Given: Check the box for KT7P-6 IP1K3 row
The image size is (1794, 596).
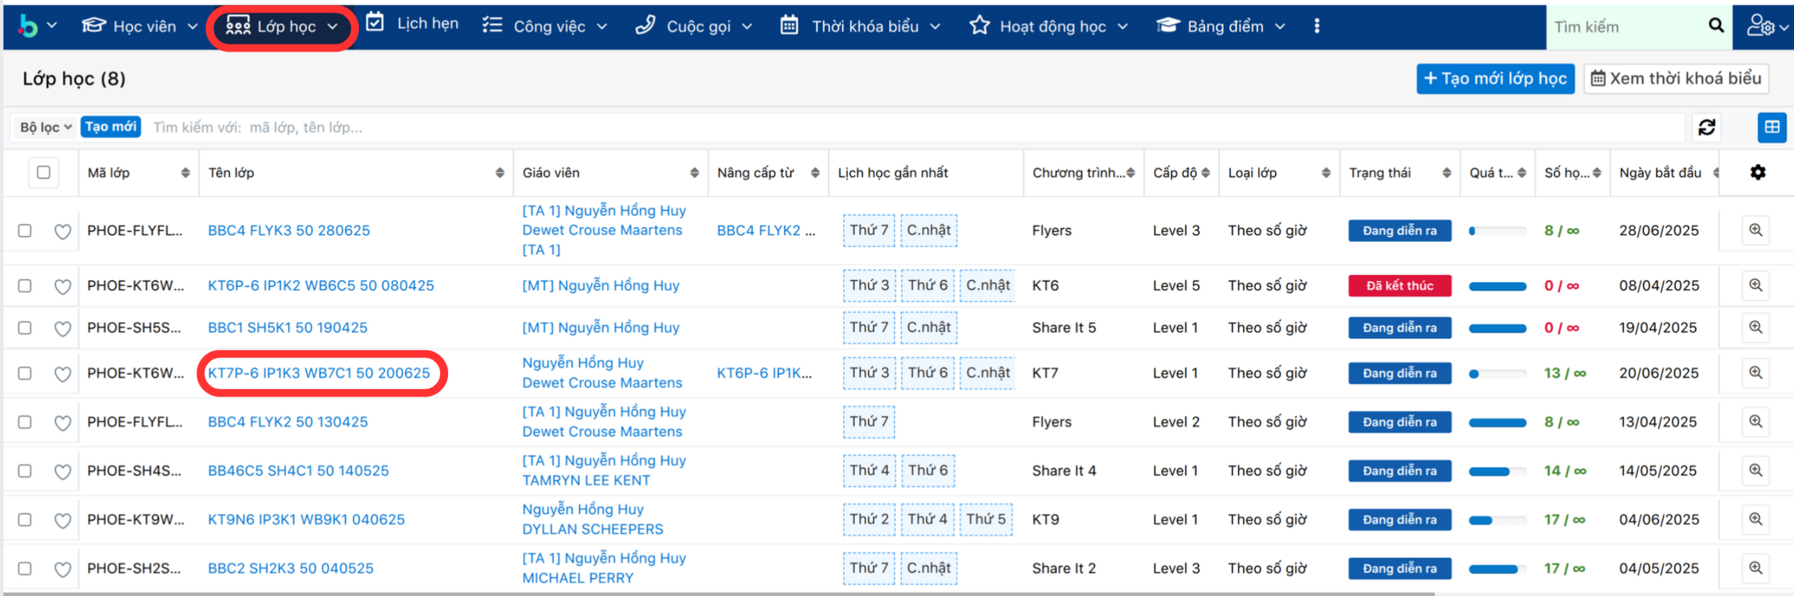Looking at the screenshot, I should coord(25,374).
